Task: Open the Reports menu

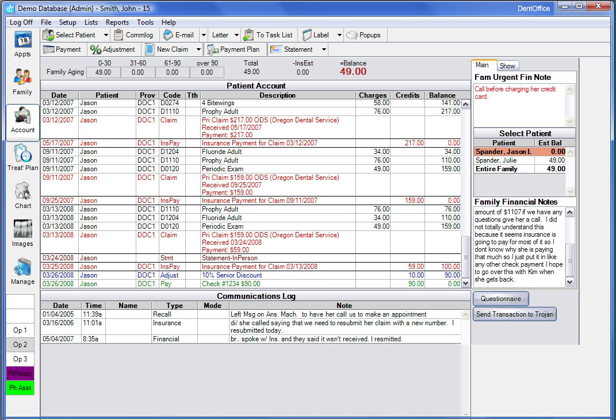Action: [x=117, y=22]
